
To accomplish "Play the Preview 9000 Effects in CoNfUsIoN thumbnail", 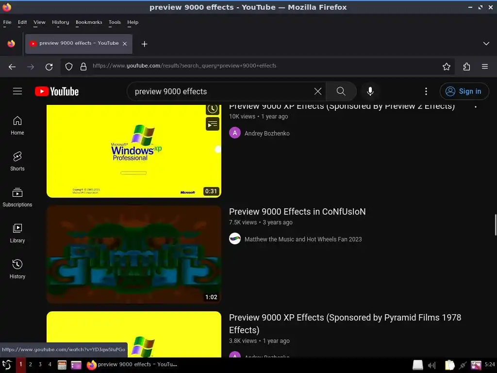I will tap(134, 254).
